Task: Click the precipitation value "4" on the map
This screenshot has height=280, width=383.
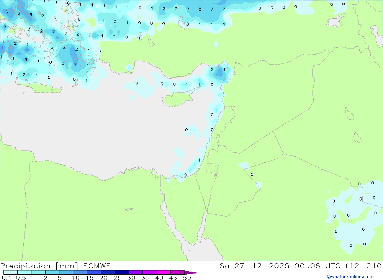Action: coord(64,48)
